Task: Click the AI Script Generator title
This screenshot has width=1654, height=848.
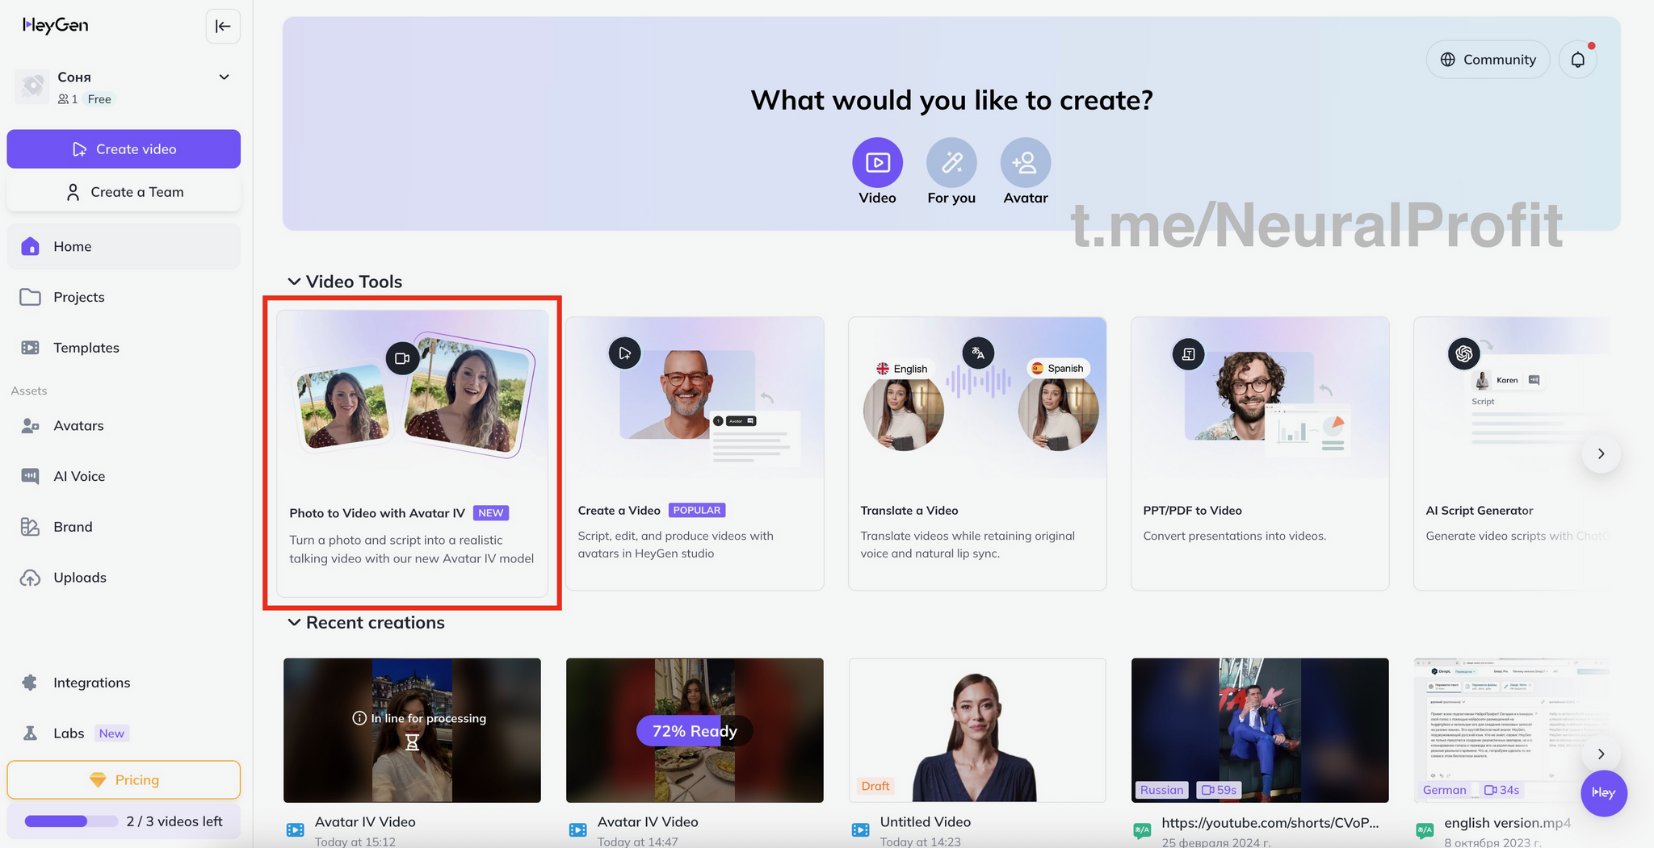Action: [1479, 511]
